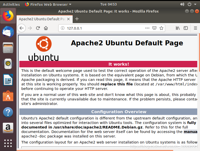Launch LibreOffice Writer from the dock
Screen dimensions: 200x151
point(8,80)
